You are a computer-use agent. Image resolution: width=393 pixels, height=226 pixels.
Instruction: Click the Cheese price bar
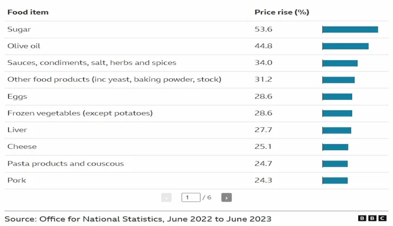(x=335, y=147)
